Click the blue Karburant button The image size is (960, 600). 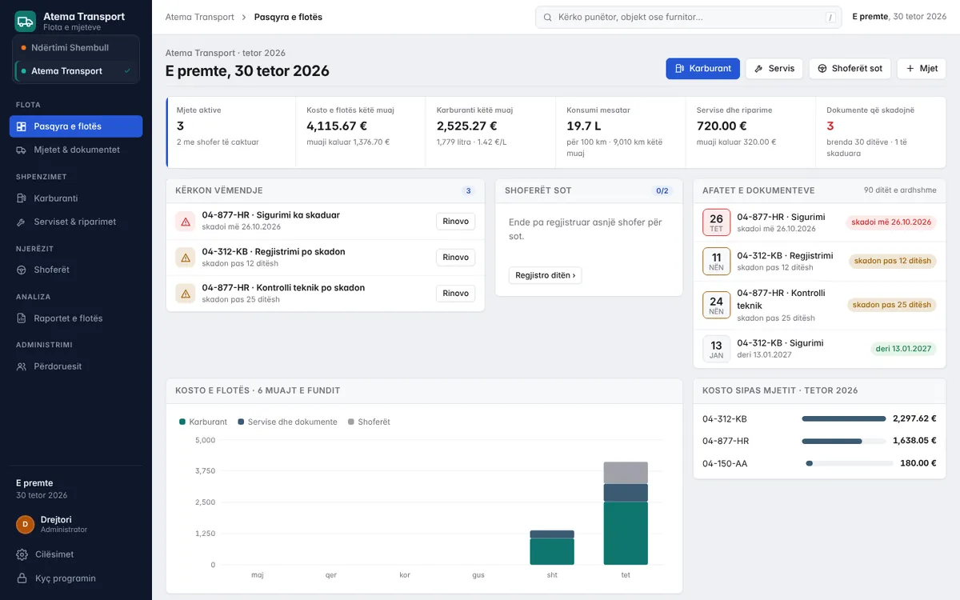[x=702, y=69]
